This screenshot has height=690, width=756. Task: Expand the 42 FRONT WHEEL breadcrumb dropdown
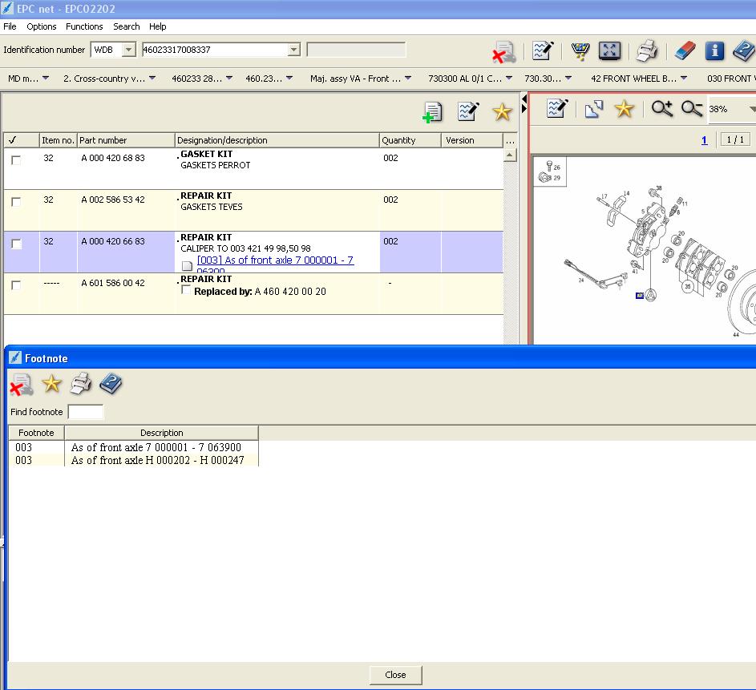683,79
